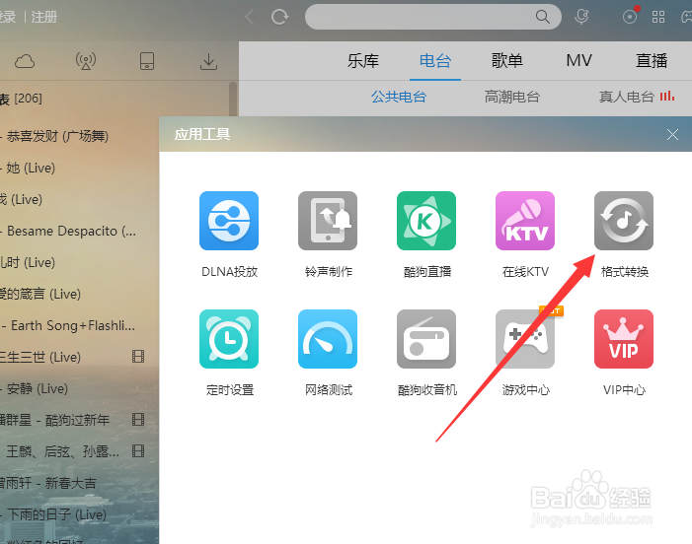Image resolution: width=692 pixels, height=544 pixels.
Task: Select song 下雨的日子 (Live)
Action: tap(56, 514)
